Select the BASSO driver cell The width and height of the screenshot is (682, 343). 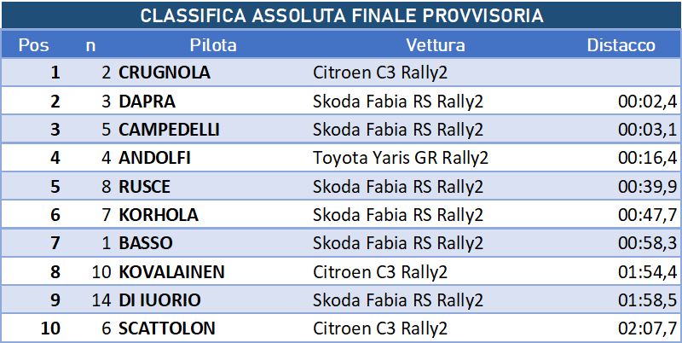tap(146, 243)
